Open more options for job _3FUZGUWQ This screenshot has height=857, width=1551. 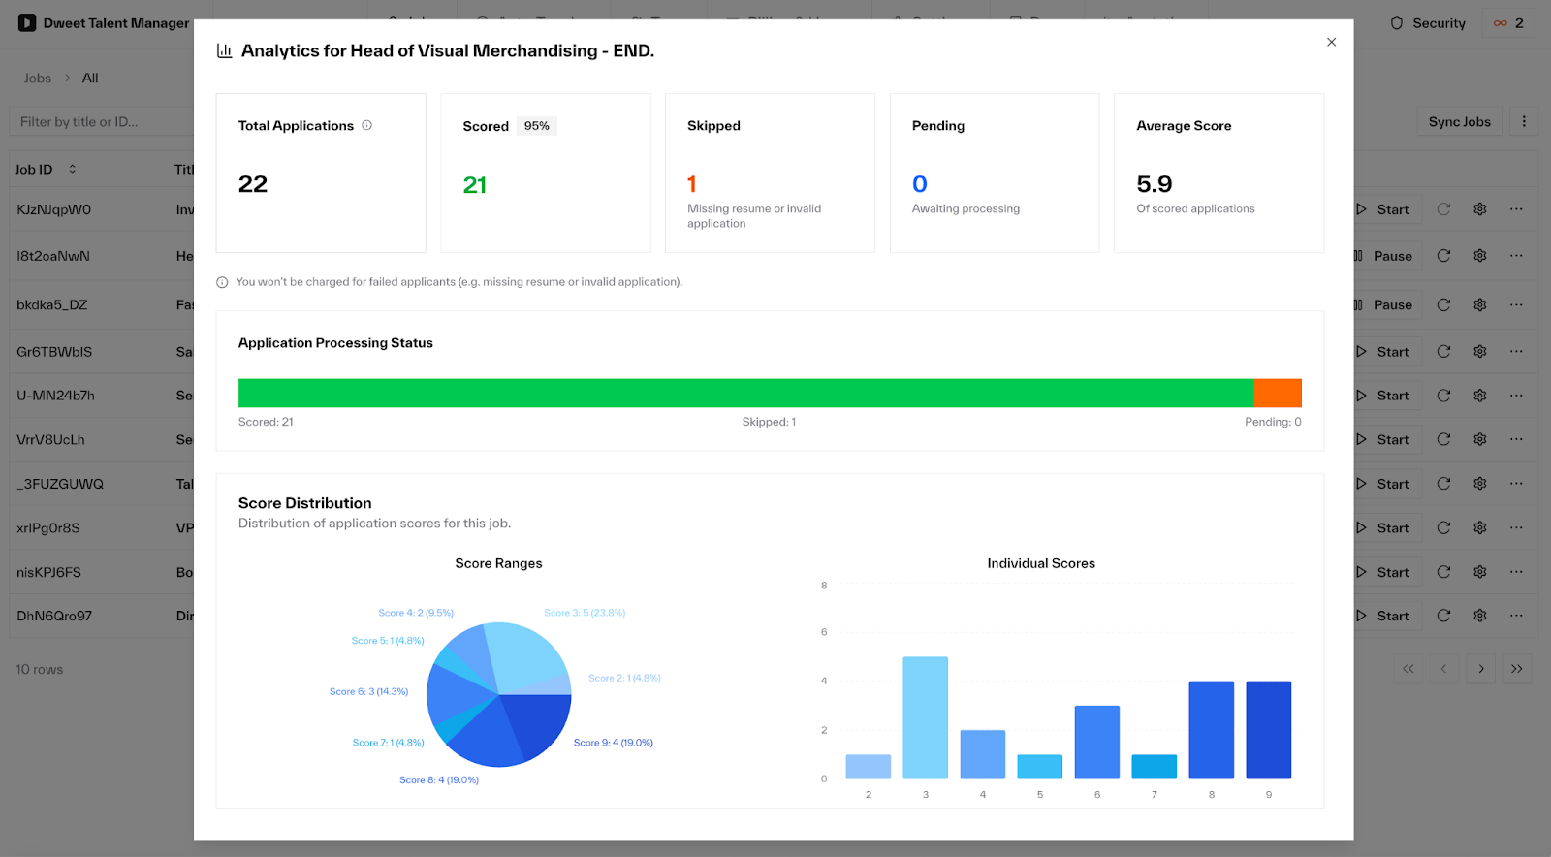(x=1516, y=484)
